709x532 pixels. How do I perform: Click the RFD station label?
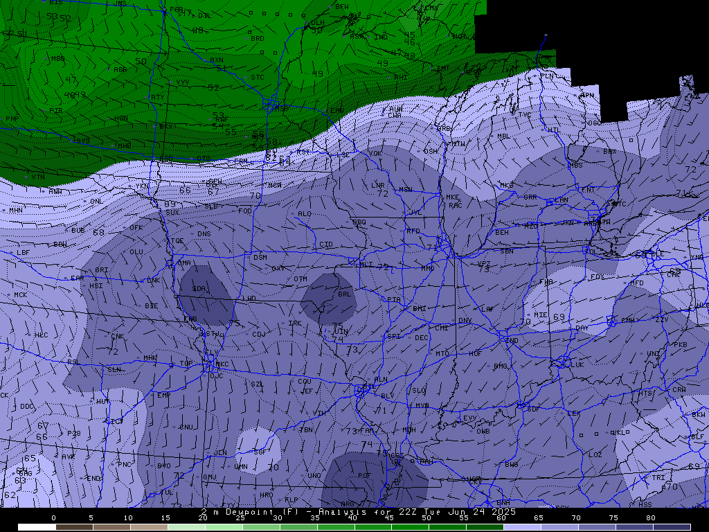click(413, 231)
